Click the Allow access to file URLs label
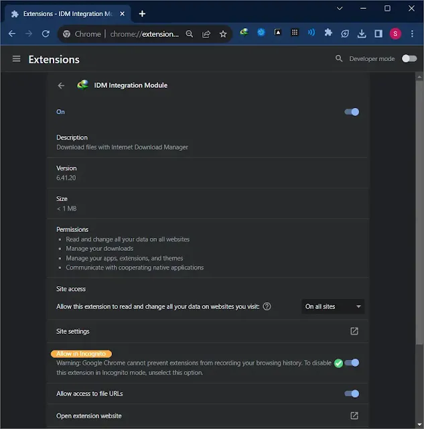Screen dimensions: 424x429 [89, 393]
